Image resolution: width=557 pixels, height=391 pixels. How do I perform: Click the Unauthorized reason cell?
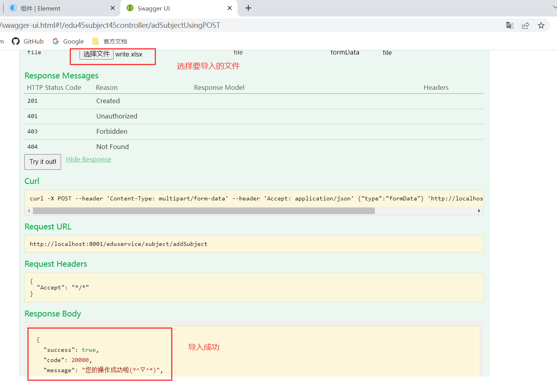pos(117,116)
